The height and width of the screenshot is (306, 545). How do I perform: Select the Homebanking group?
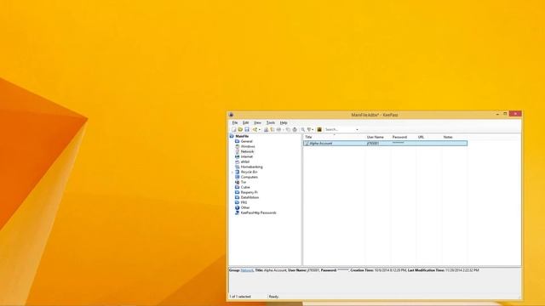coord(252,167)
